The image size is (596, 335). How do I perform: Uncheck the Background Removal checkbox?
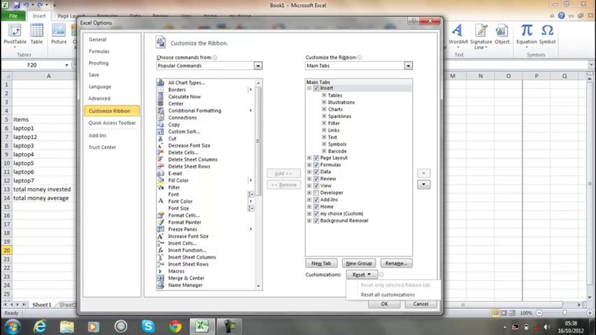[316, 221]
